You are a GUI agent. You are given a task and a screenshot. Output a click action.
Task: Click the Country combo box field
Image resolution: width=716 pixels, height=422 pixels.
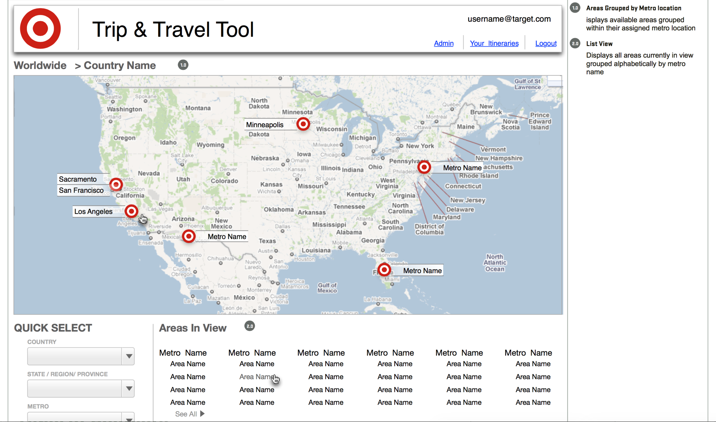[81, 356]
